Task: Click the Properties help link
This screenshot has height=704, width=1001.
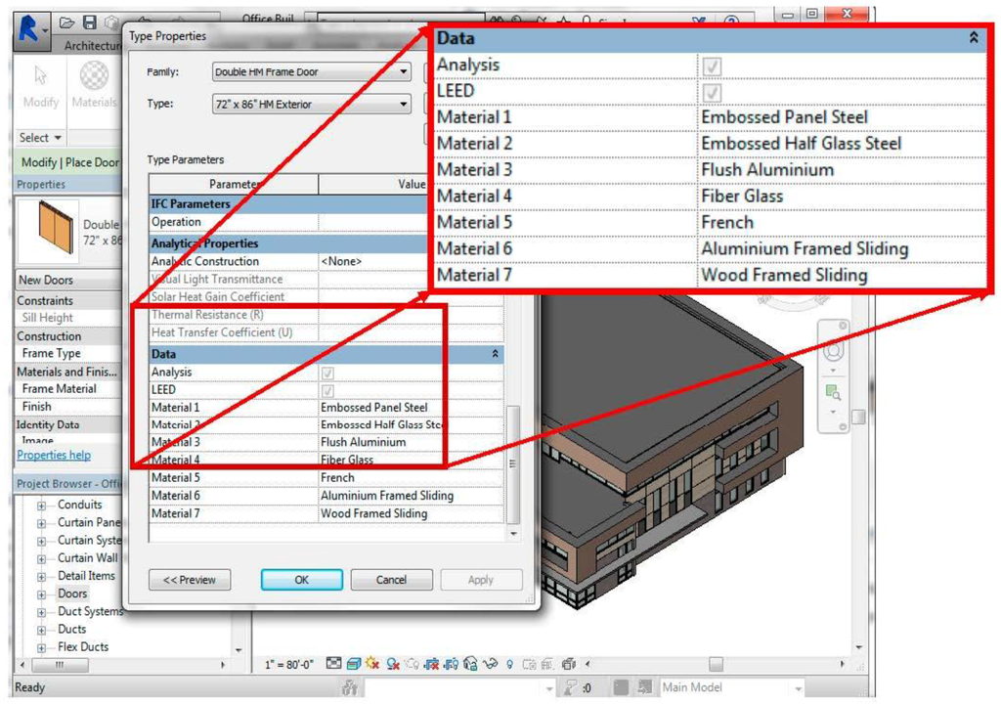Action: click(x=54, y=455)
